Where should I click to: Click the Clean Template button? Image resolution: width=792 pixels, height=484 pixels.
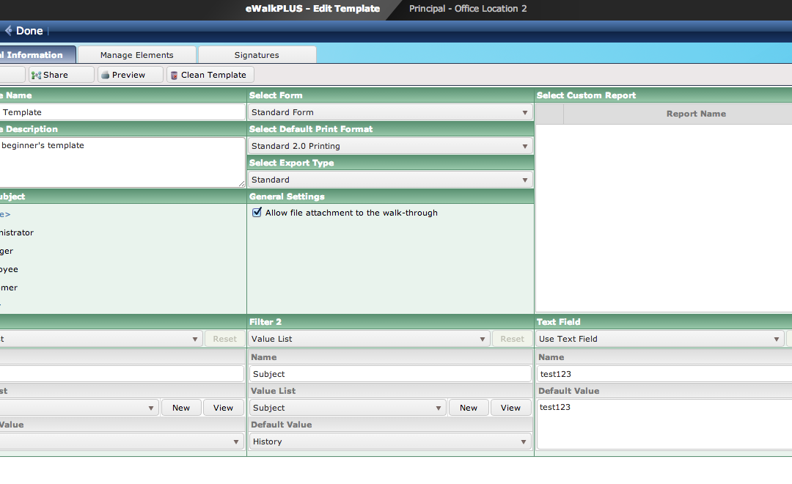tap(210, 75)
